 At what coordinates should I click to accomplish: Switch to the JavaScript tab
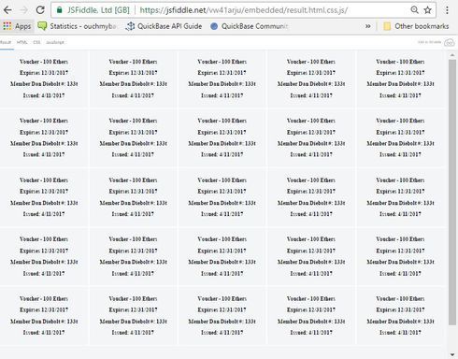(55, 42)
